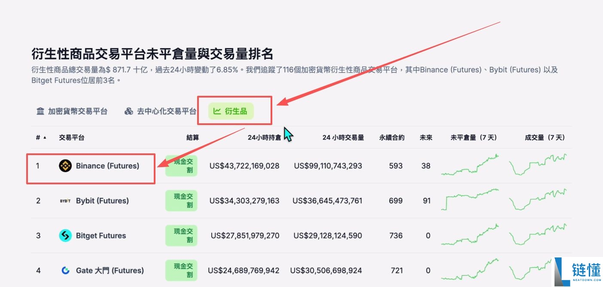Open Bitget 7-day volume sparkline
Screen dimensions: 603x287
[538, 235]
